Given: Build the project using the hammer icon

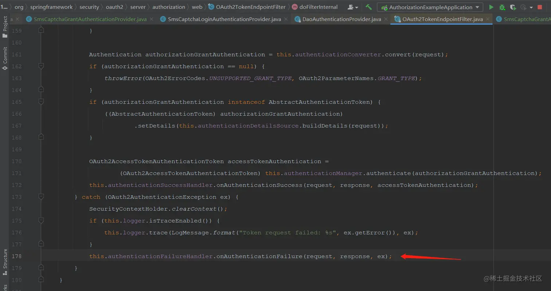Looking at the screenshot, I should 369,7.
